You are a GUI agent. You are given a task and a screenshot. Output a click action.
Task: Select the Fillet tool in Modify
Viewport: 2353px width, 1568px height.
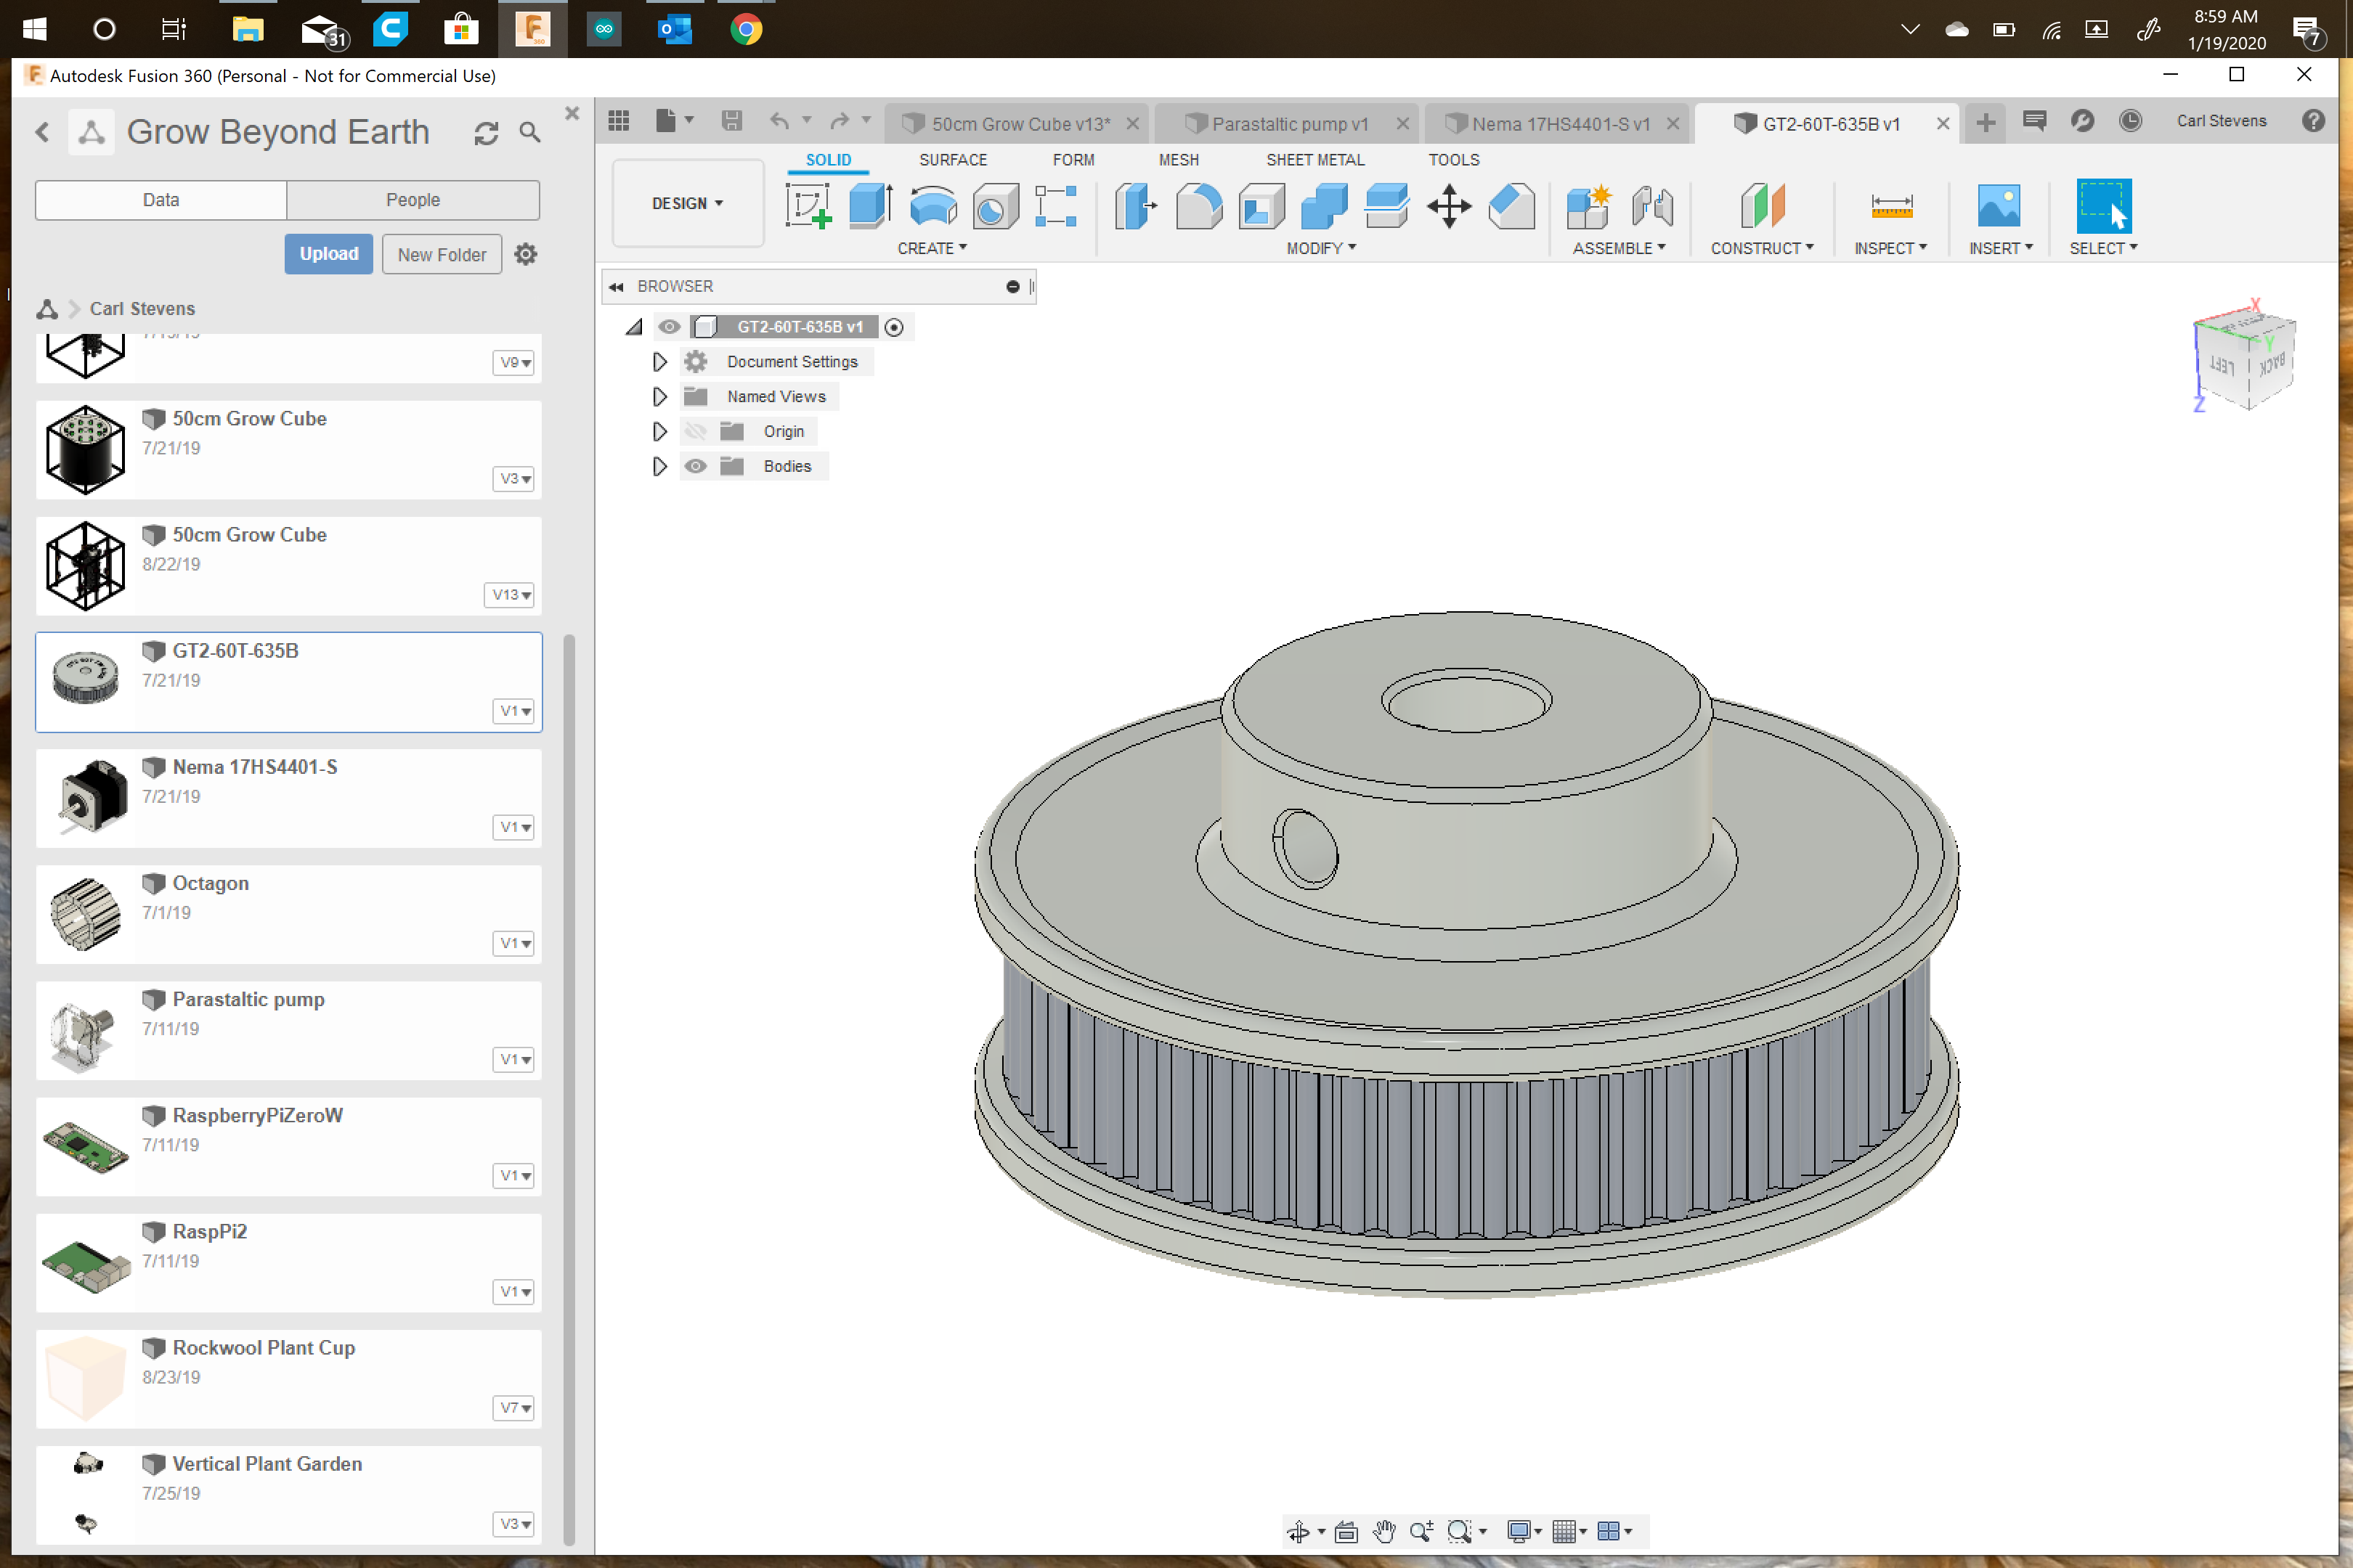coord(1198,206)
